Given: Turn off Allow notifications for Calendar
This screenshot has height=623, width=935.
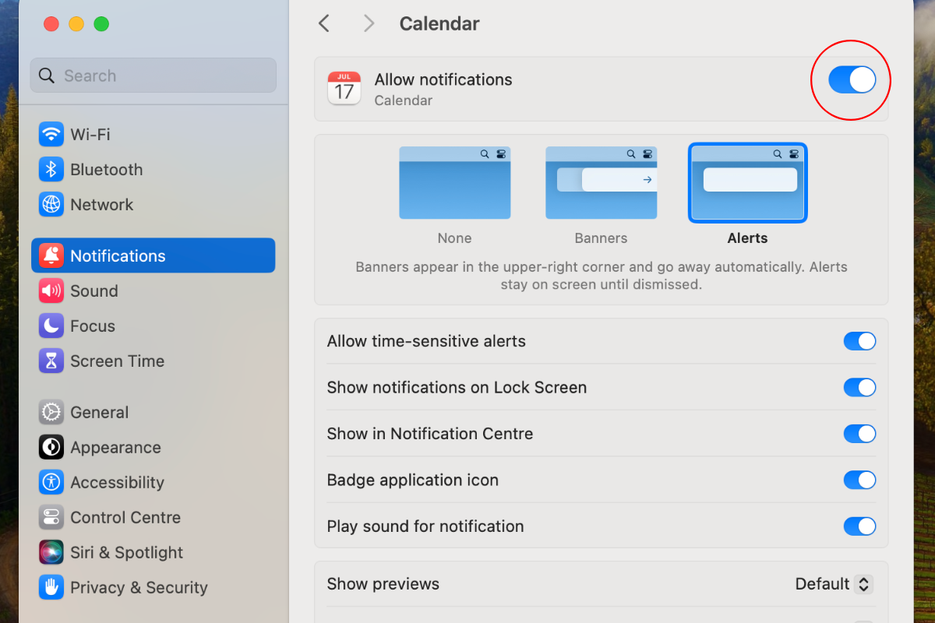Looking at the screenshot, I should [x=852, y=79].
